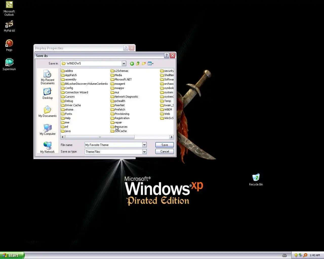Open the on-screen keyboard tray icon
Image resolution: width=324 pixels, height=259 pixels.
tap(285, 255)
